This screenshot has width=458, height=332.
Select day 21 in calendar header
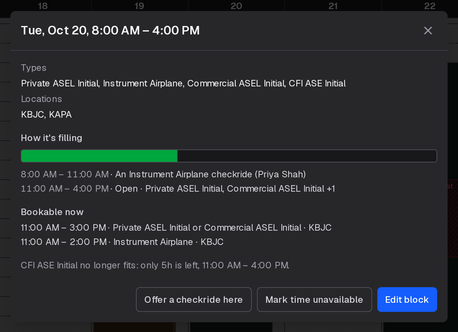[x=333, y=6]
